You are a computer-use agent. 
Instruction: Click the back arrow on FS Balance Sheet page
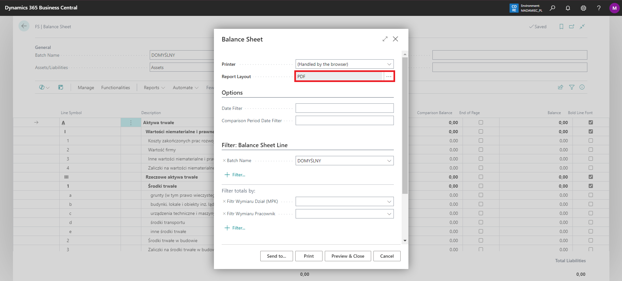[x=24, y=26]
